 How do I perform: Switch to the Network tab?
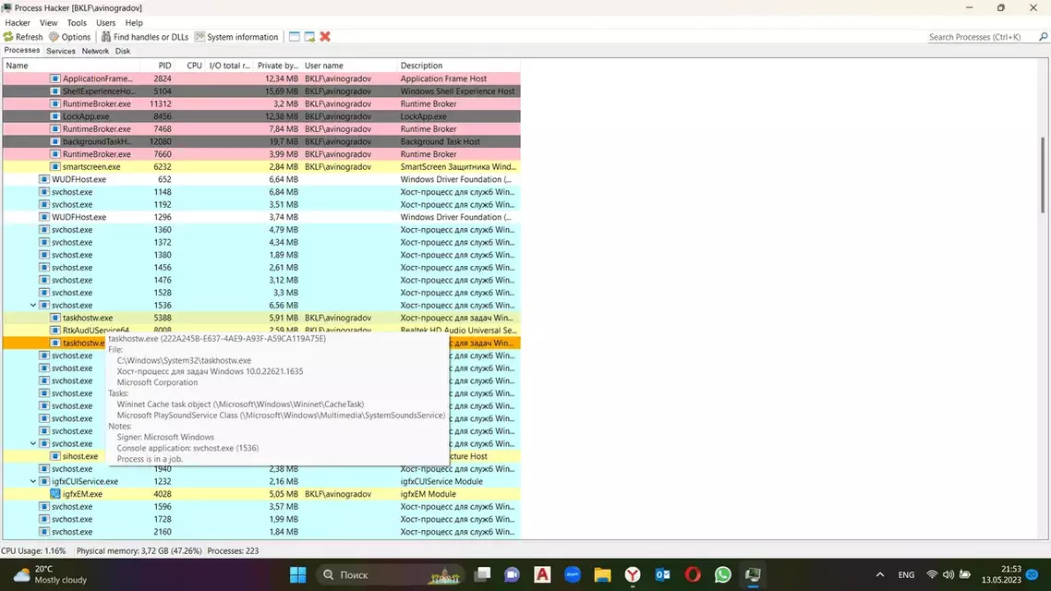coord(95,51)
